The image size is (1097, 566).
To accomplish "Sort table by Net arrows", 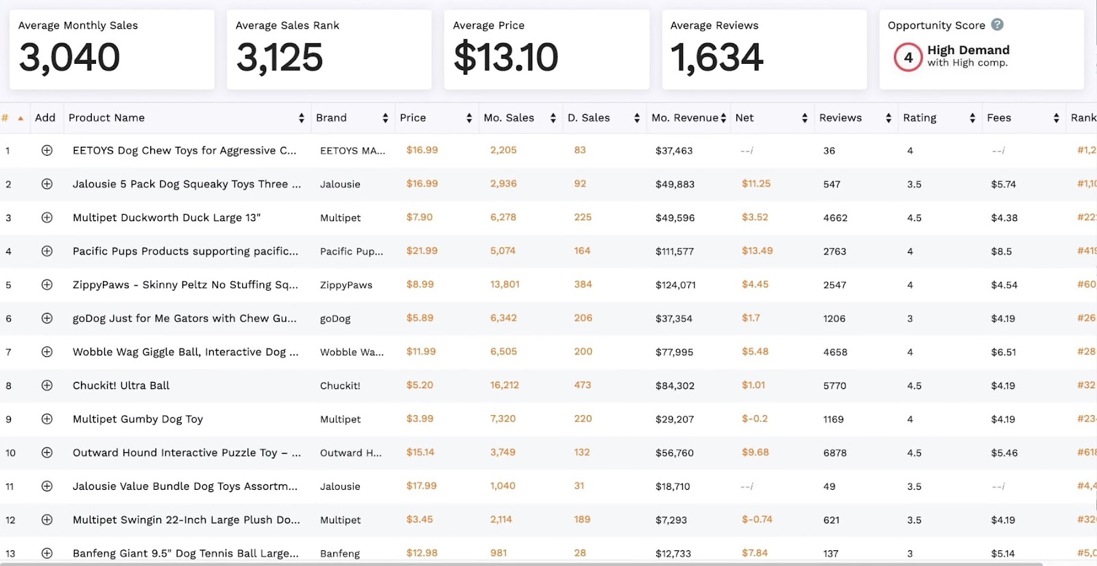I will pyautogui.click(x=804, y=118).
